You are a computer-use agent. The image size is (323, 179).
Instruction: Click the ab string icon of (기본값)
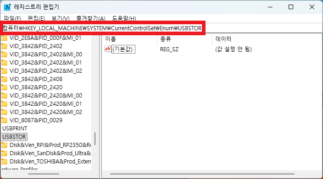tap(107, 49)
